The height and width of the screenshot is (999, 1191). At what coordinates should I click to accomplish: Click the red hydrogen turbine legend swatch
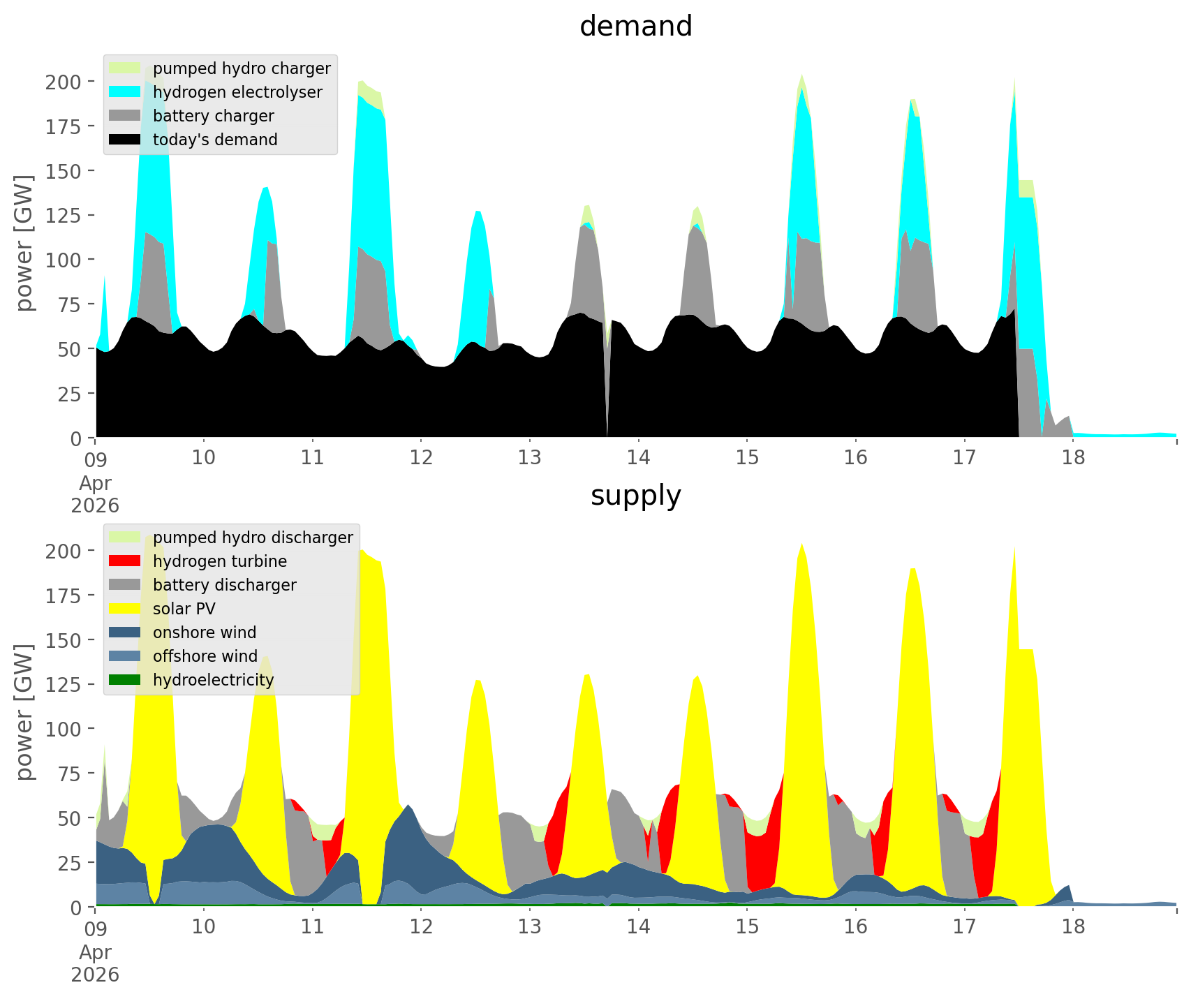coord(126,561)
